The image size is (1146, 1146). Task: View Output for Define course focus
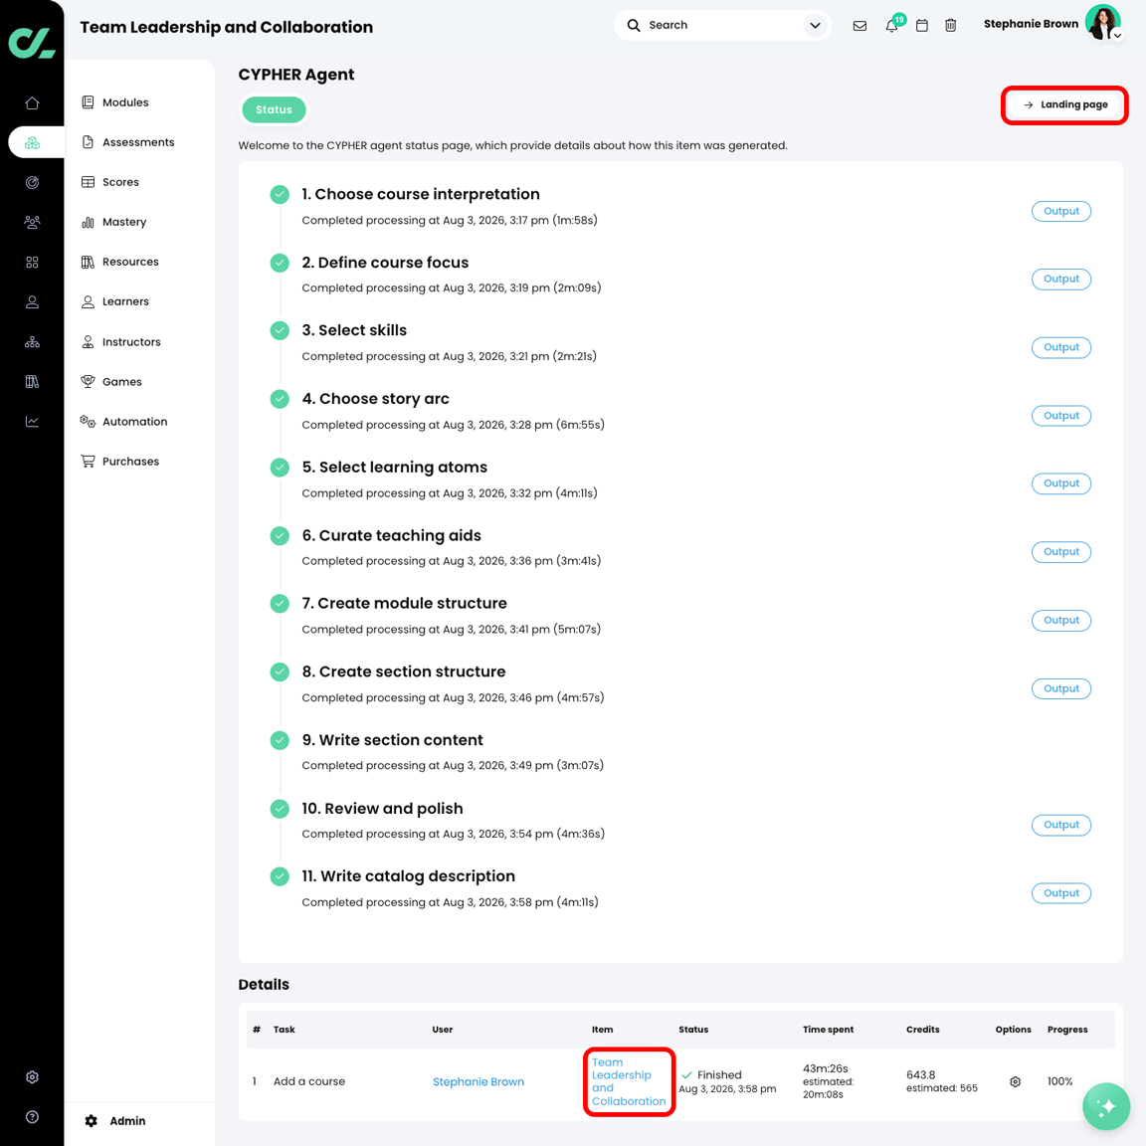click(1061, 280)
